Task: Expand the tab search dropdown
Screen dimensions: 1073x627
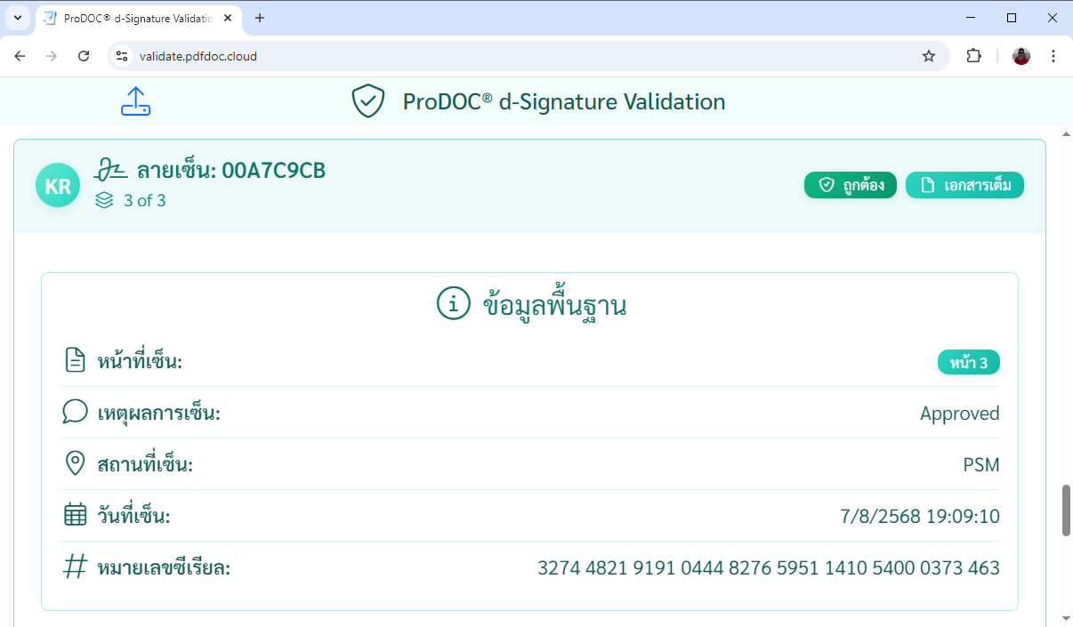Action: click(17, 18)
